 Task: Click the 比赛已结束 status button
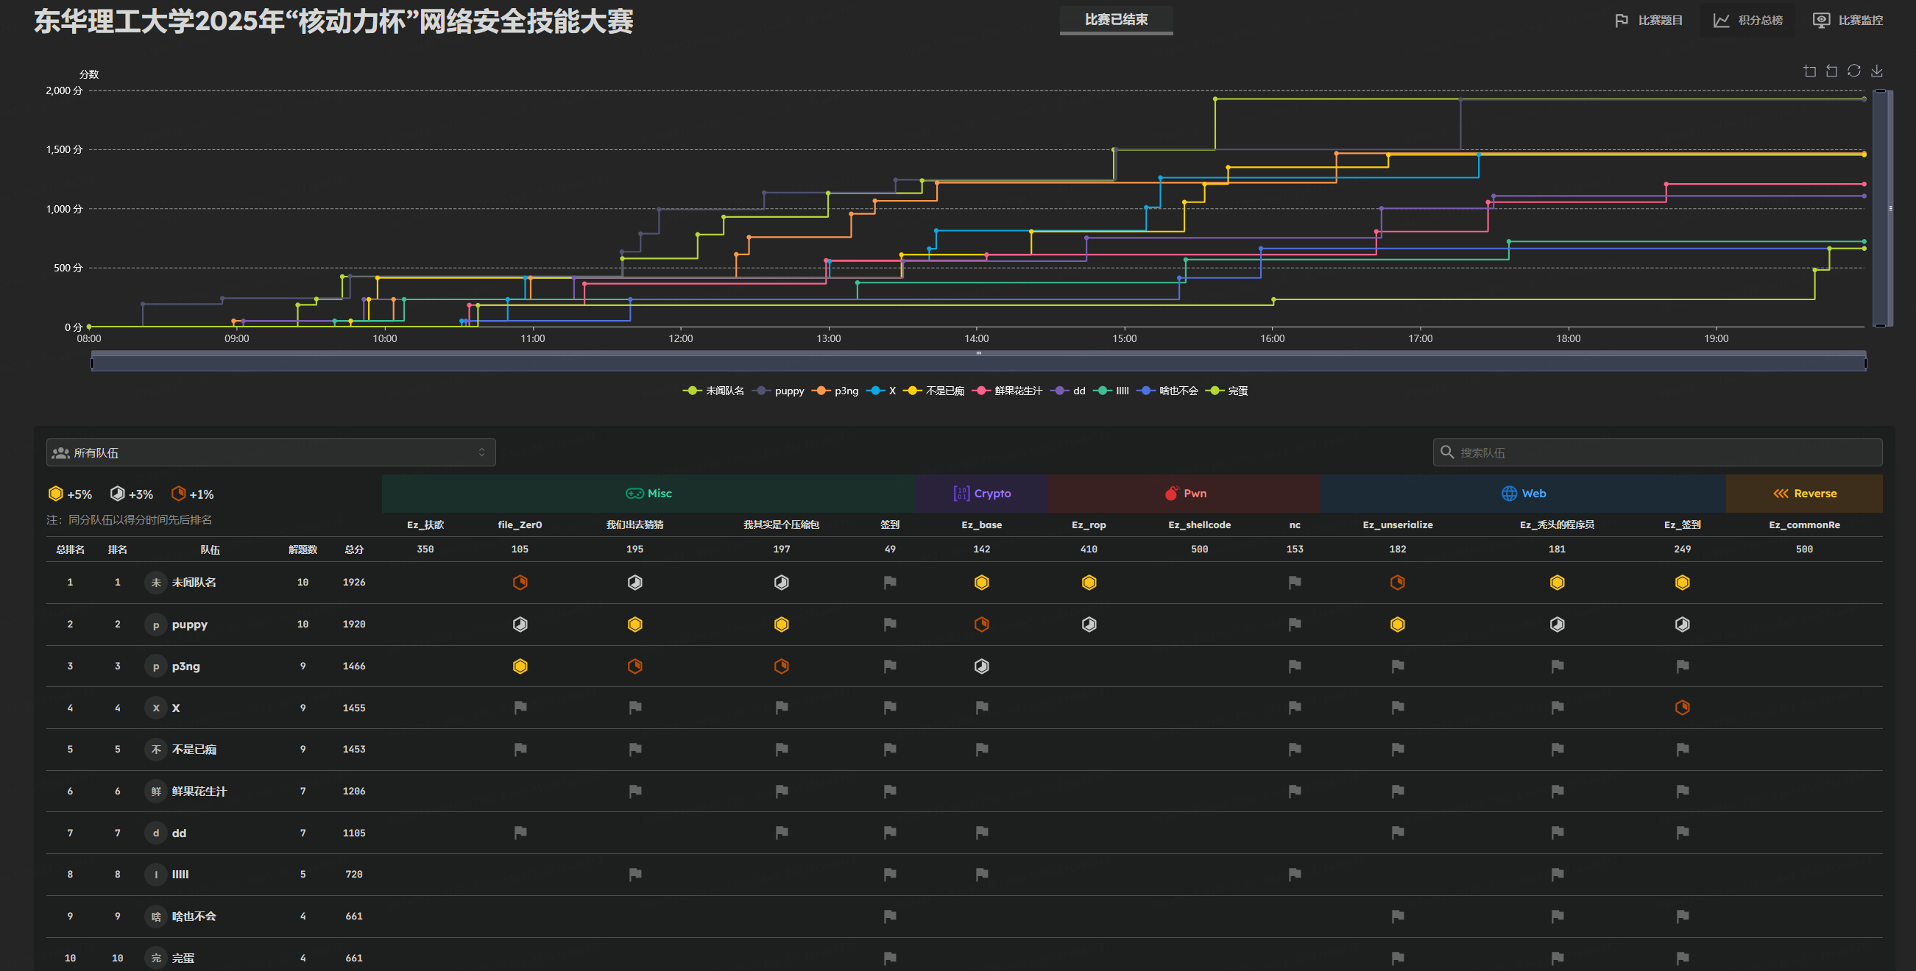[1116, 20]
